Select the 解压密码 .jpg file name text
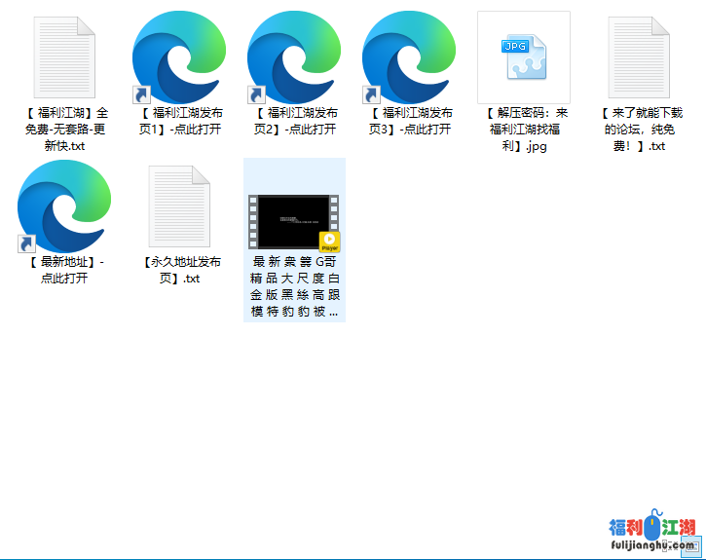This screenshot has height=560, width=706. [x=525, y=130]
